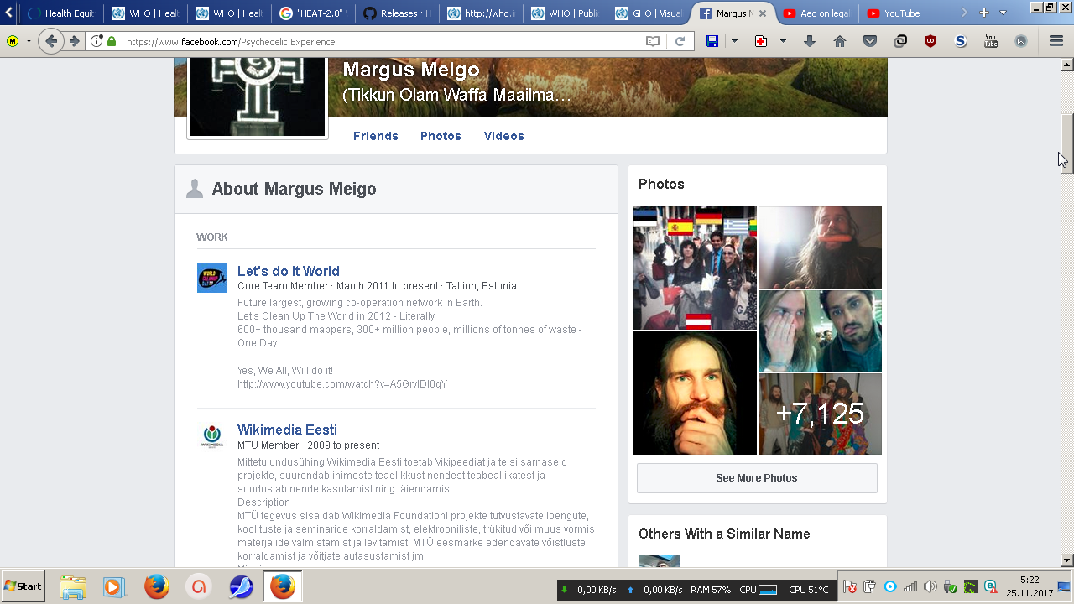Reload the current Facebook page
This screenshot has height=604, width=1074.
(x=680, y=41)
